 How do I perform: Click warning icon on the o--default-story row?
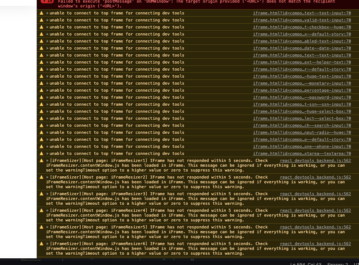coord(41,139)
